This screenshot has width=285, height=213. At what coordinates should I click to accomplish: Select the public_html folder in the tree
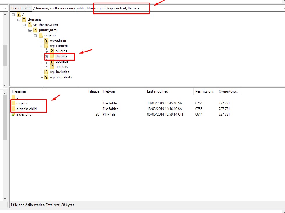tap(48, 30)
